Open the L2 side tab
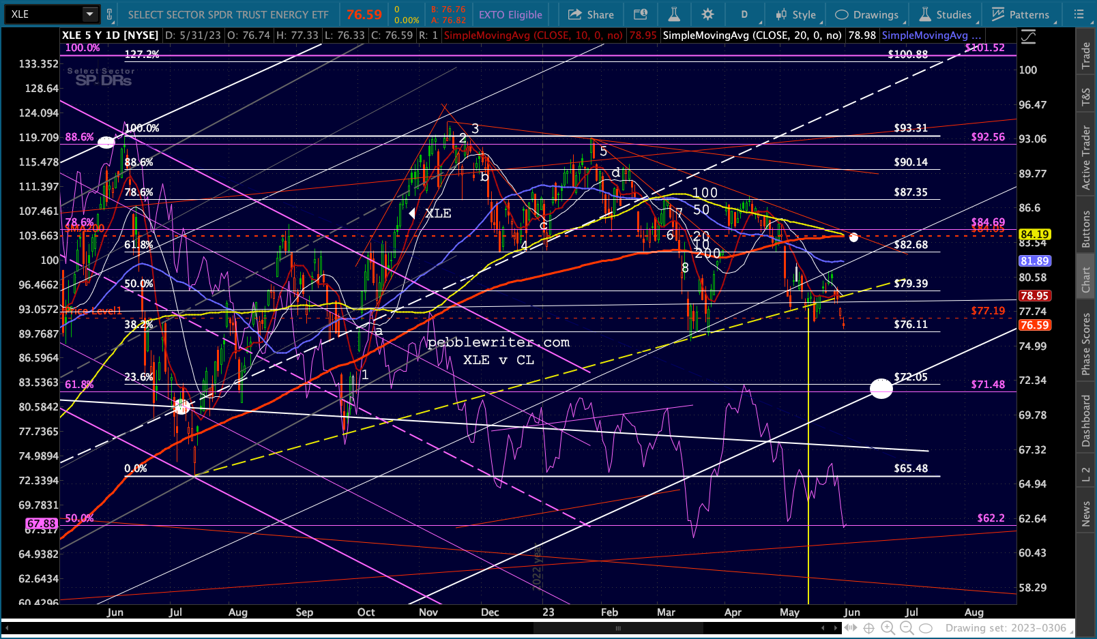This screenshot has width=1097, height=639. coord(1086,475)
